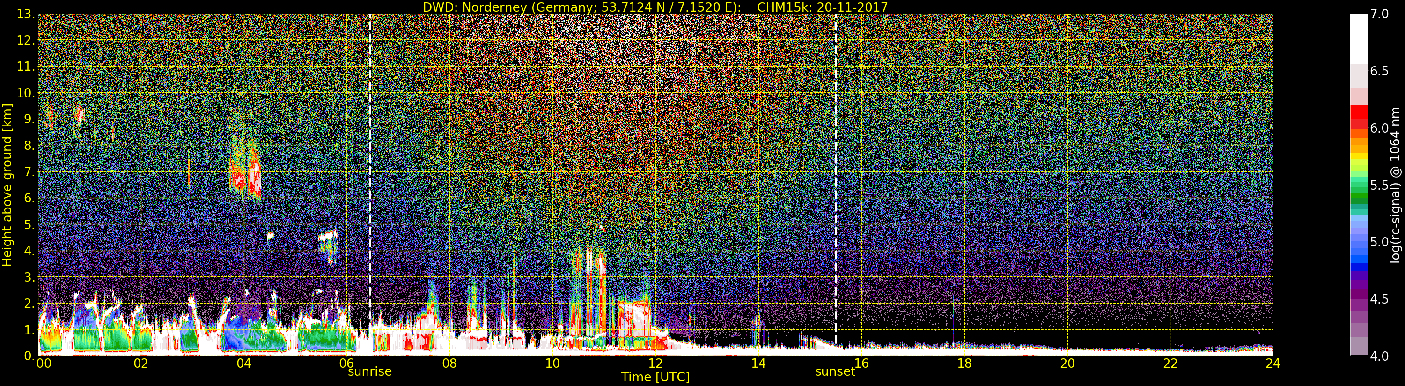The height and width of the screenshot is (386, 1405).
Task: Click the time axis tick label '20'
Action: tap(1067, 363)
